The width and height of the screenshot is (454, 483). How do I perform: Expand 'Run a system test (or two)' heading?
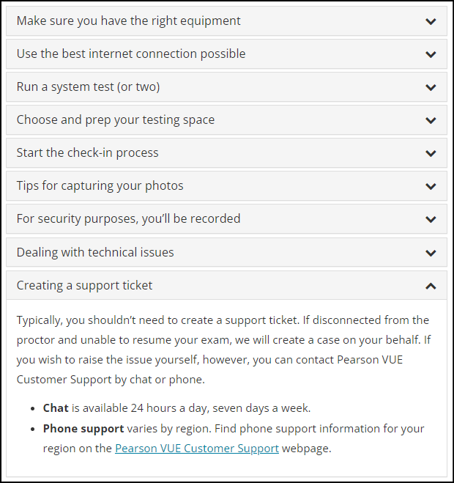[x=88, y=87]
